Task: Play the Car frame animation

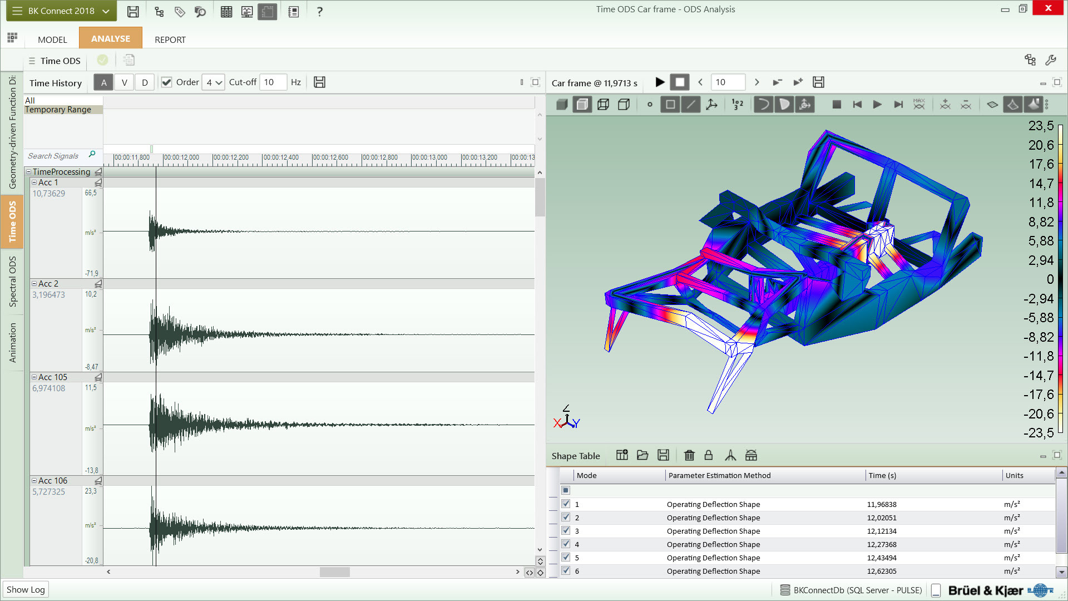Action: 660,82
